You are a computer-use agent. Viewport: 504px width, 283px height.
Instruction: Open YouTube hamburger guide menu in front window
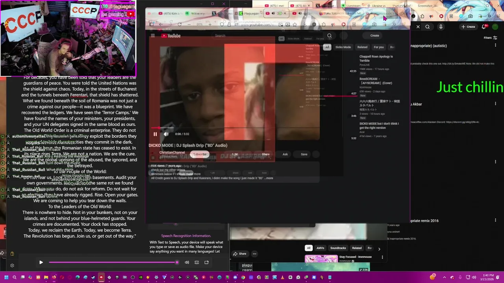click(x=153, y=35)
